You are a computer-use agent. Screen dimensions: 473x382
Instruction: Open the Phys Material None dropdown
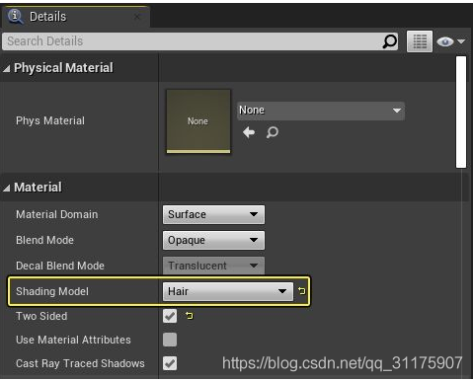click(321, 111)
